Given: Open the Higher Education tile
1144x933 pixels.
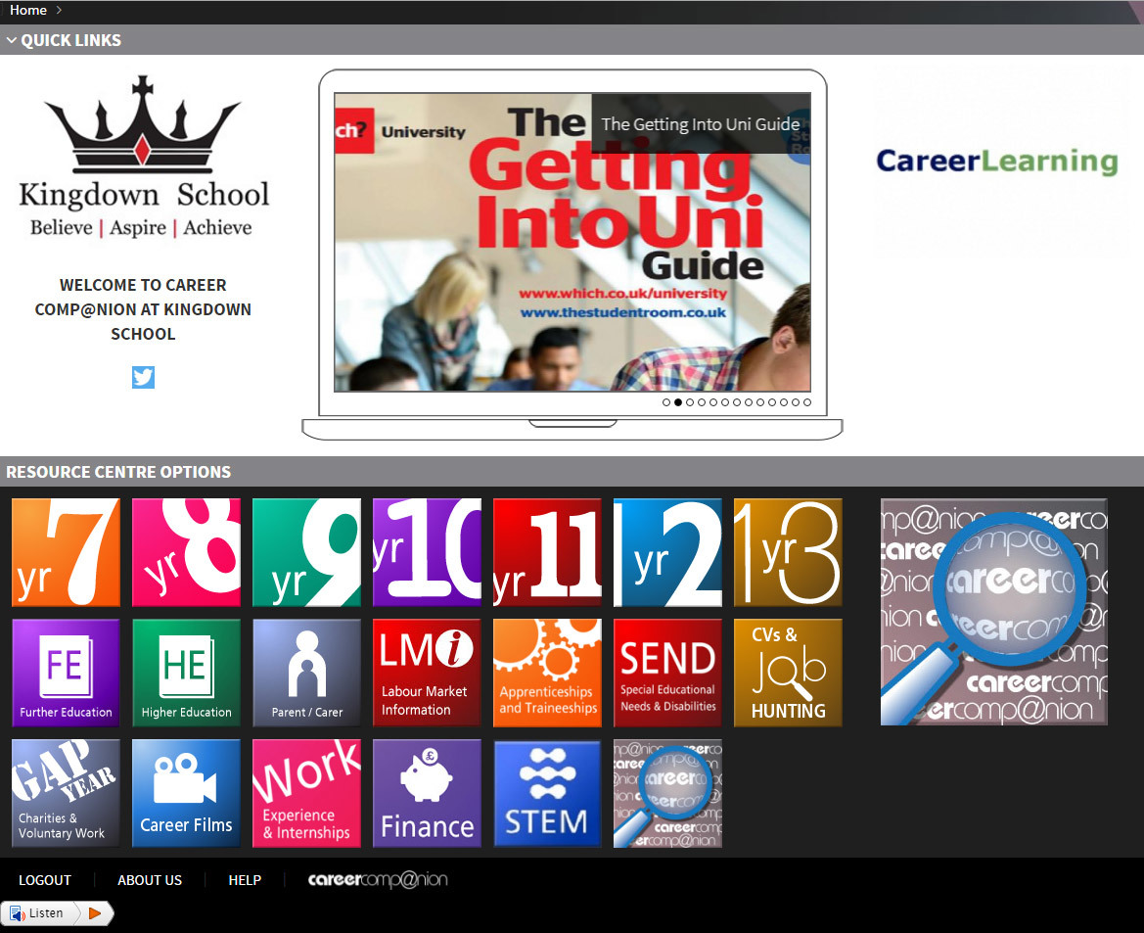Looking at the screenshot, I should tap(186, 674).
